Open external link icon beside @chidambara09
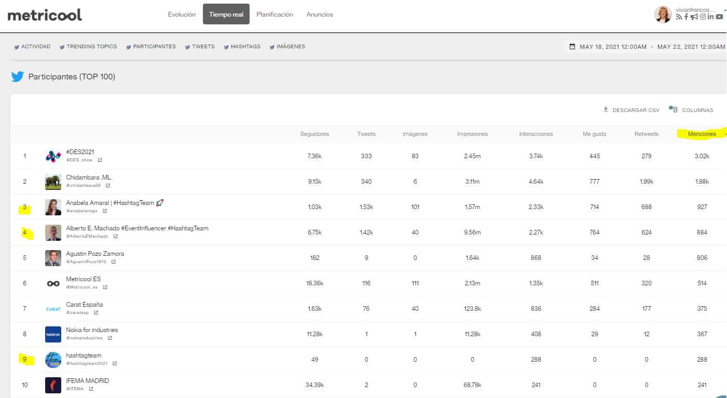727x398 pixels. (x=108, y=185)
